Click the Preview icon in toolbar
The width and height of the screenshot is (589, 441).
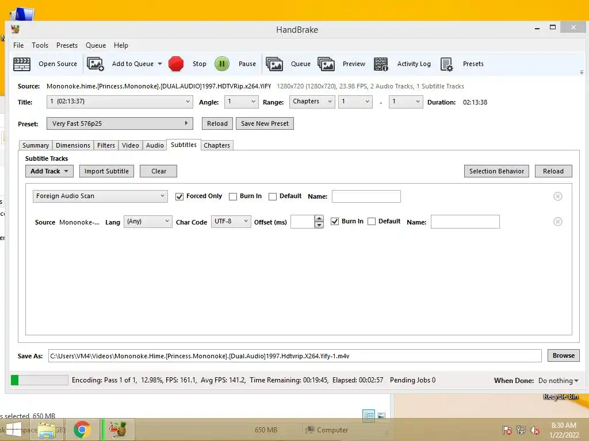326,64
